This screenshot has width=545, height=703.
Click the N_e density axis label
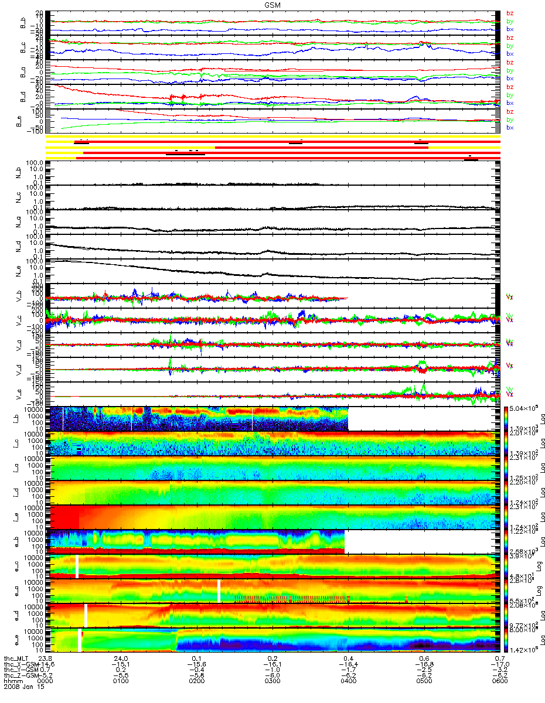19,270
